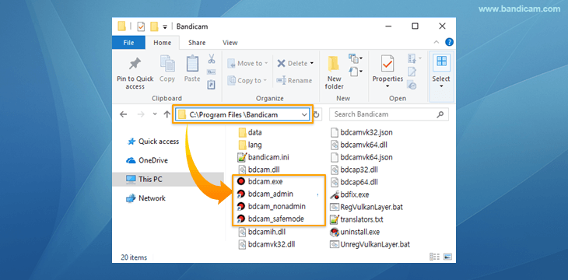Open the File menu
Viewport: 568px width, 280px height.
tap(128, 43)
